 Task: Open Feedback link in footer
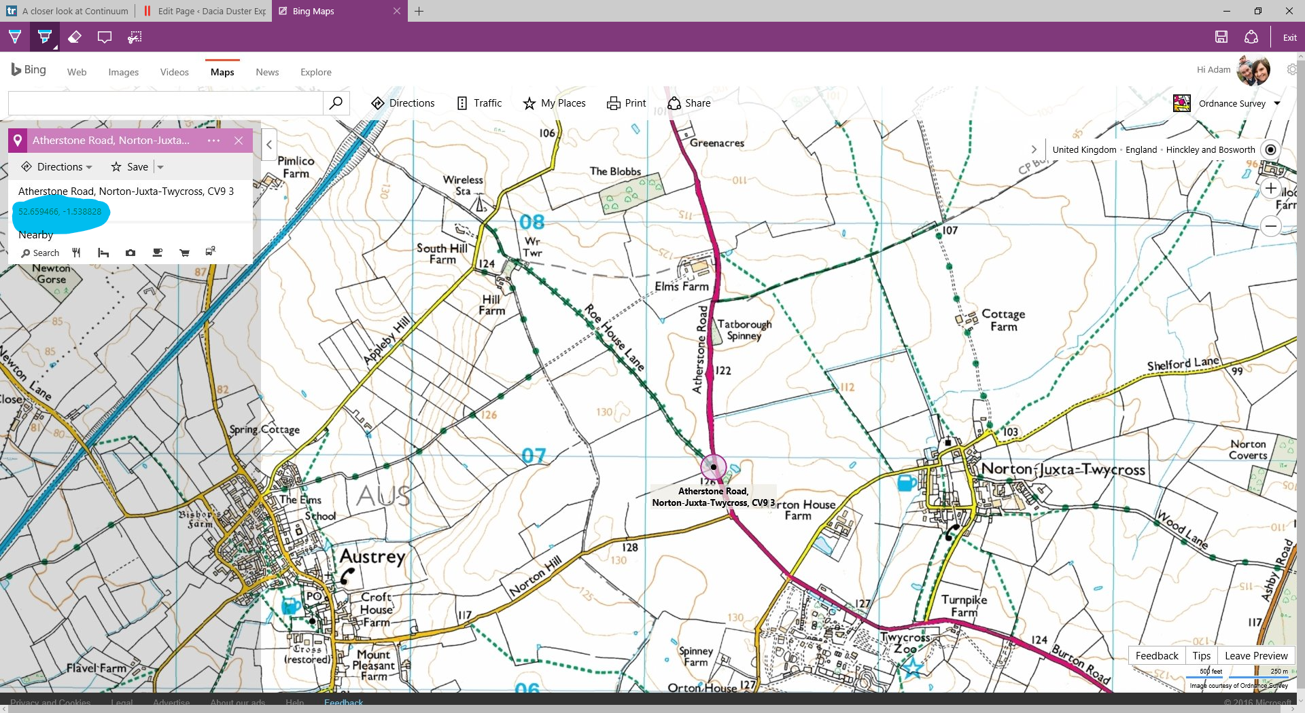point(343,702)
